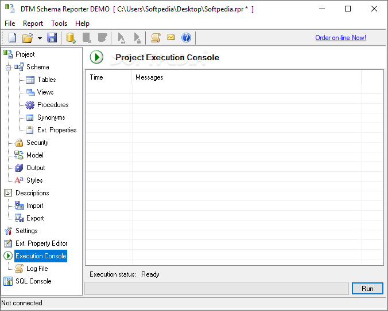Click the Time column header
Image resolution: width=388 pixels, height=311 pixels.
coord(108,77)
